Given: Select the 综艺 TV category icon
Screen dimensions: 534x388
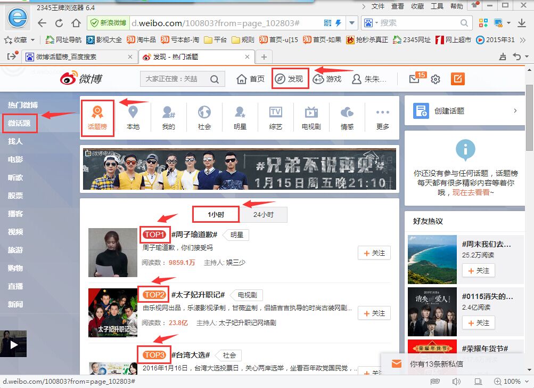Looking at the screenshot, I should pos(275,118).
